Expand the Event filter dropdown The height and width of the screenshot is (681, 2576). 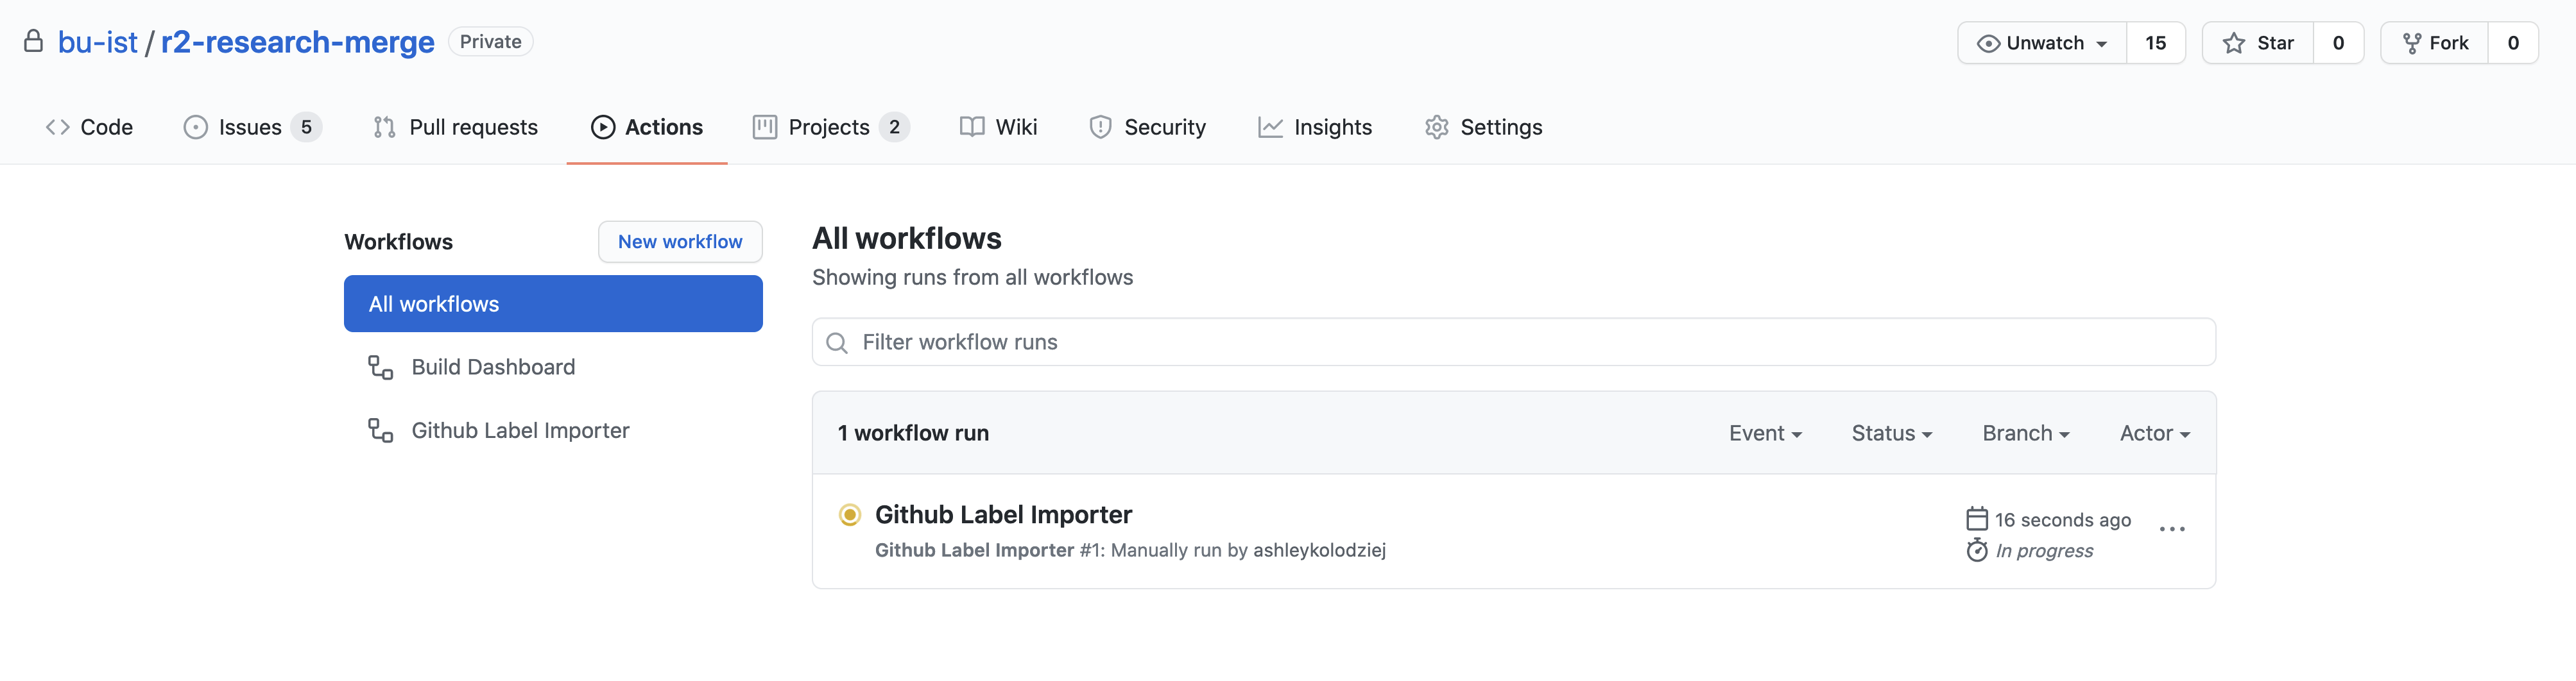click(1765, 433)
